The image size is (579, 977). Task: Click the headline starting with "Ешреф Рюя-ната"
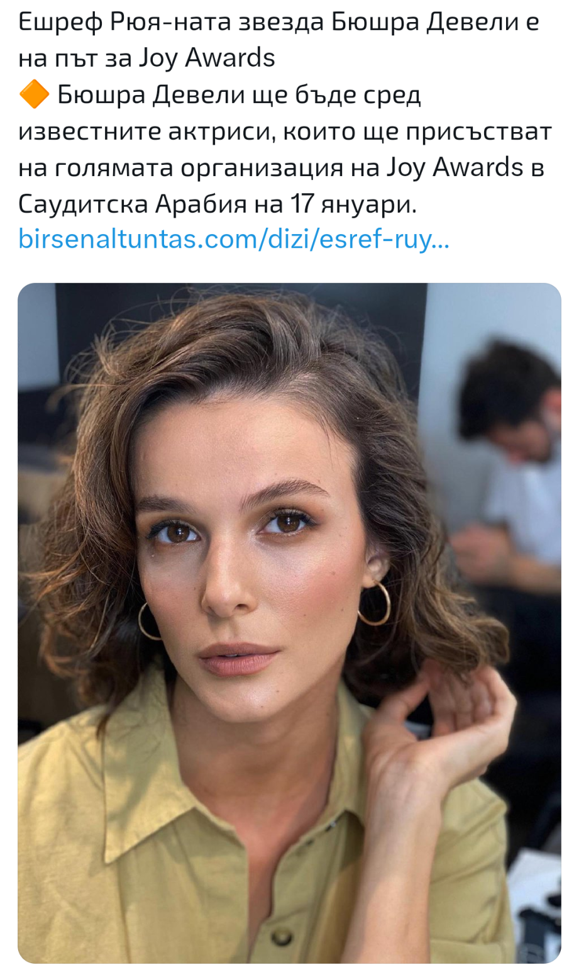pos(278,23)
